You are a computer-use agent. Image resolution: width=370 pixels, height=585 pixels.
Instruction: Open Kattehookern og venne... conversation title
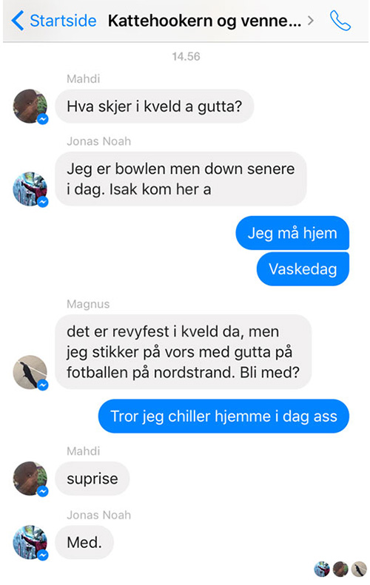point(204,21)
